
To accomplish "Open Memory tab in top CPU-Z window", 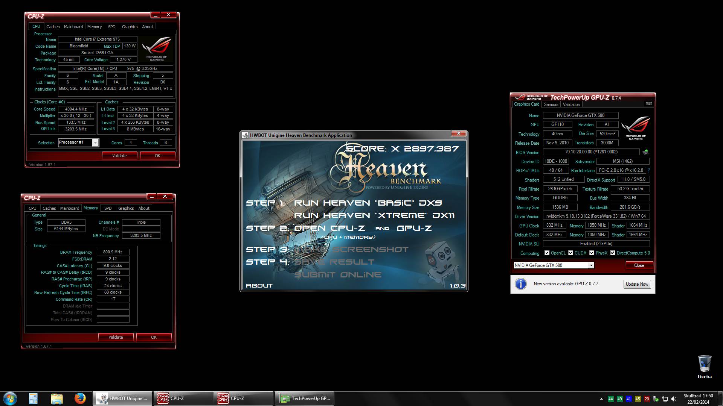I will pos(95,27).
